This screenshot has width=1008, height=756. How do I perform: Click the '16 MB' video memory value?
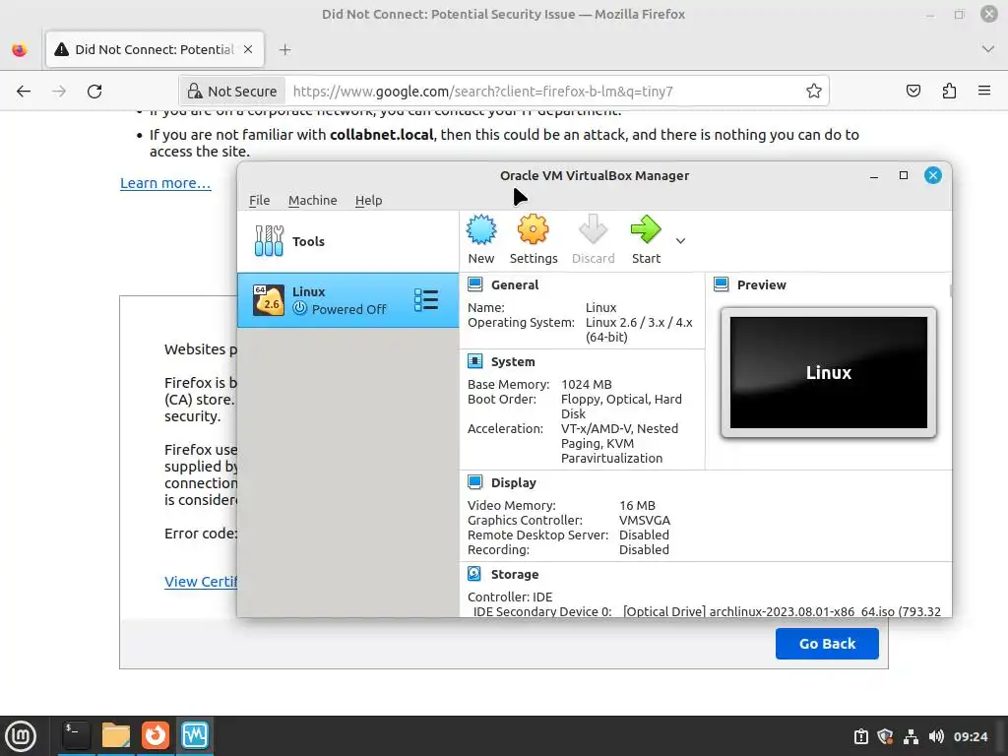coord(637,505)
